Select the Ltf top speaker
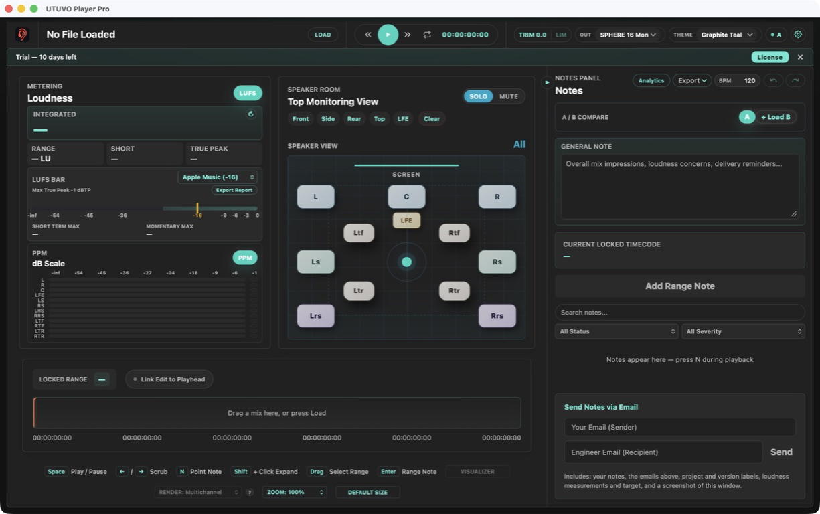Image resolution: width=820 pixels, height=514 pixels. coord(359,233)
